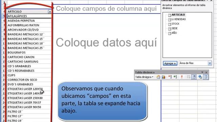Select cell ETIQUETAS LASER 140X80

pyautogui.click(x=29, y=94)
